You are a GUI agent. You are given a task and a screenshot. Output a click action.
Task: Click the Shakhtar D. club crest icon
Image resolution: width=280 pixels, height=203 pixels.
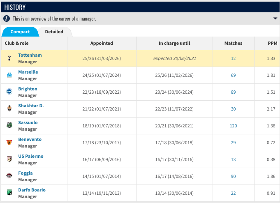pos(9,108)
